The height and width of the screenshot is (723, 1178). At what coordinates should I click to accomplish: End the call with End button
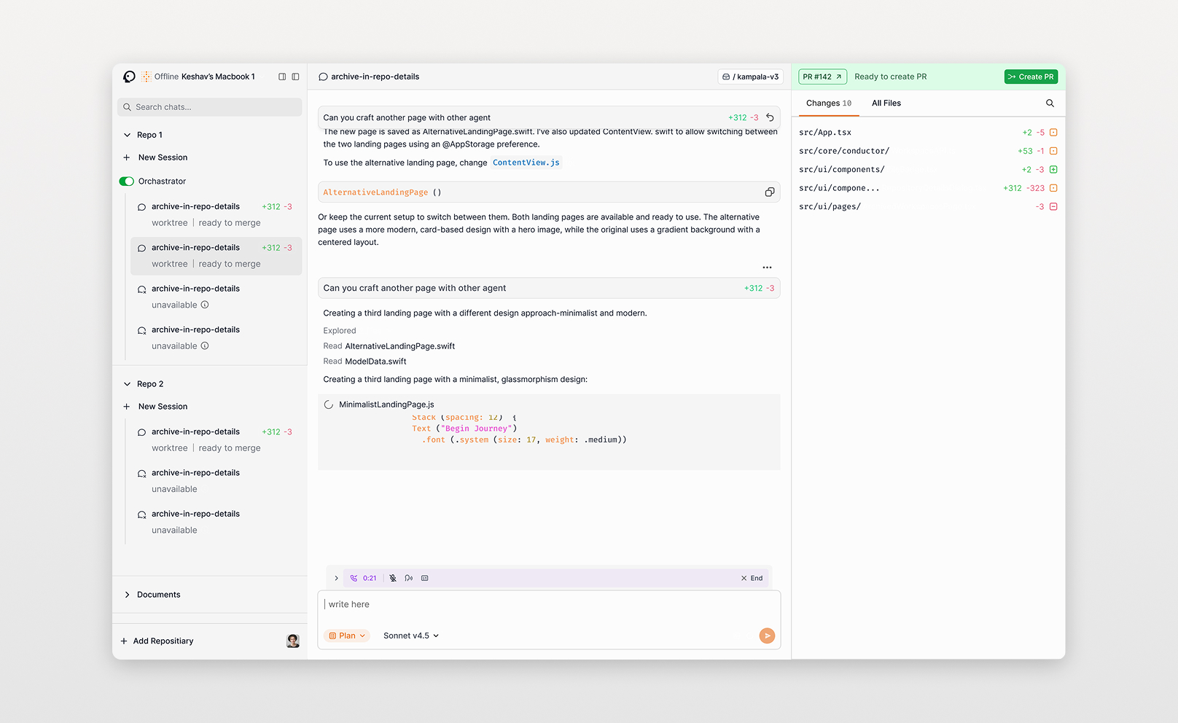(752, 578)
